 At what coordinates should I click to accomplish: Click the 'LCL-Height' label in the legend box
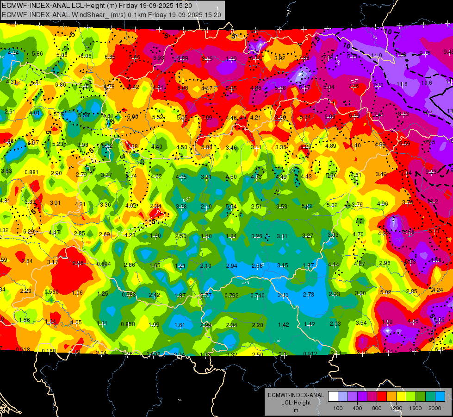[x=296, y=403]
